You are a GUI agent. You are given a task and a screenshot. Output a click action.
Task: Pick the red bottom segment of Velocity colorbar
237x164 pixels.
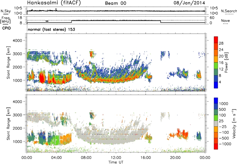coord(216,147)
